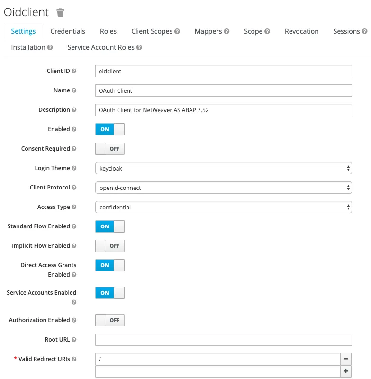Click the help icon next to Root URL
371x379 pixels.
(x=74, y=340)
